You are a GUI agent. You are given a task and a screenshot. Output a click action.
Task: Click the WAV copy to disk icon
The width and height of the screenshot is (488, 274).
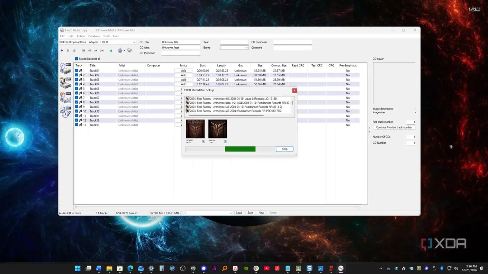(x=65, y=68)
